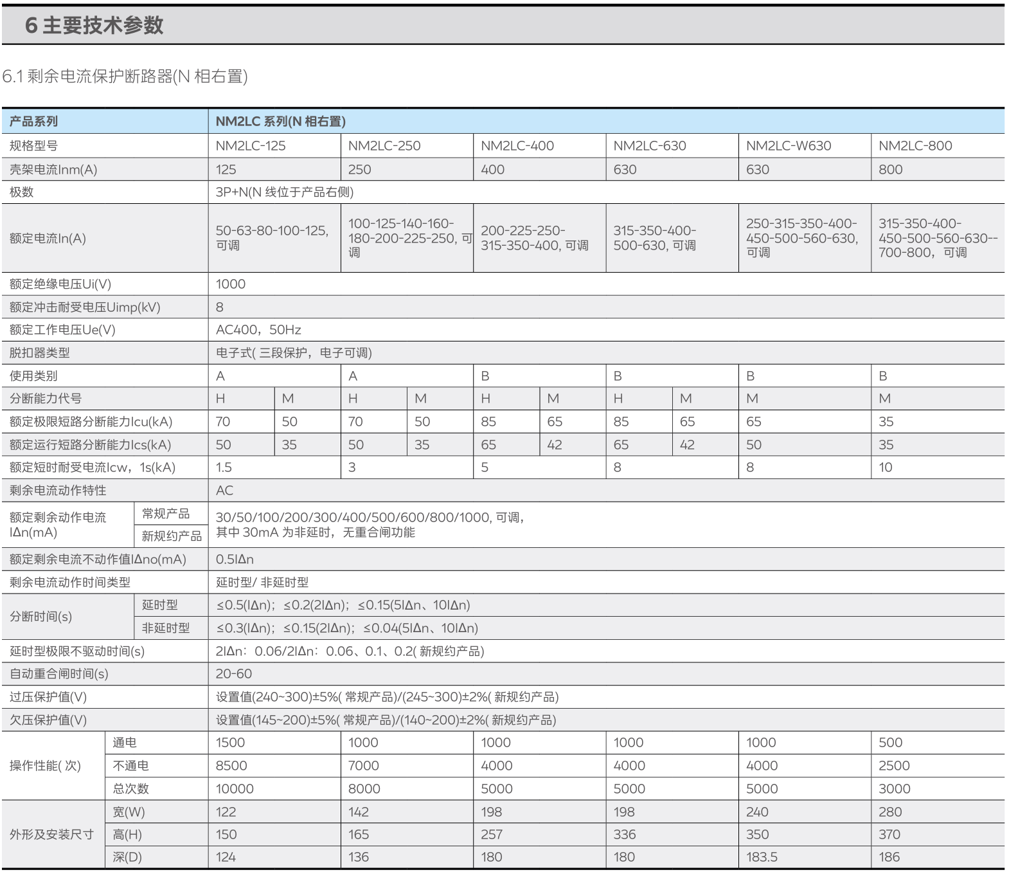Screen dimensions: 1009x872
Task: Click the value '8000'
Action: (364, 789)
